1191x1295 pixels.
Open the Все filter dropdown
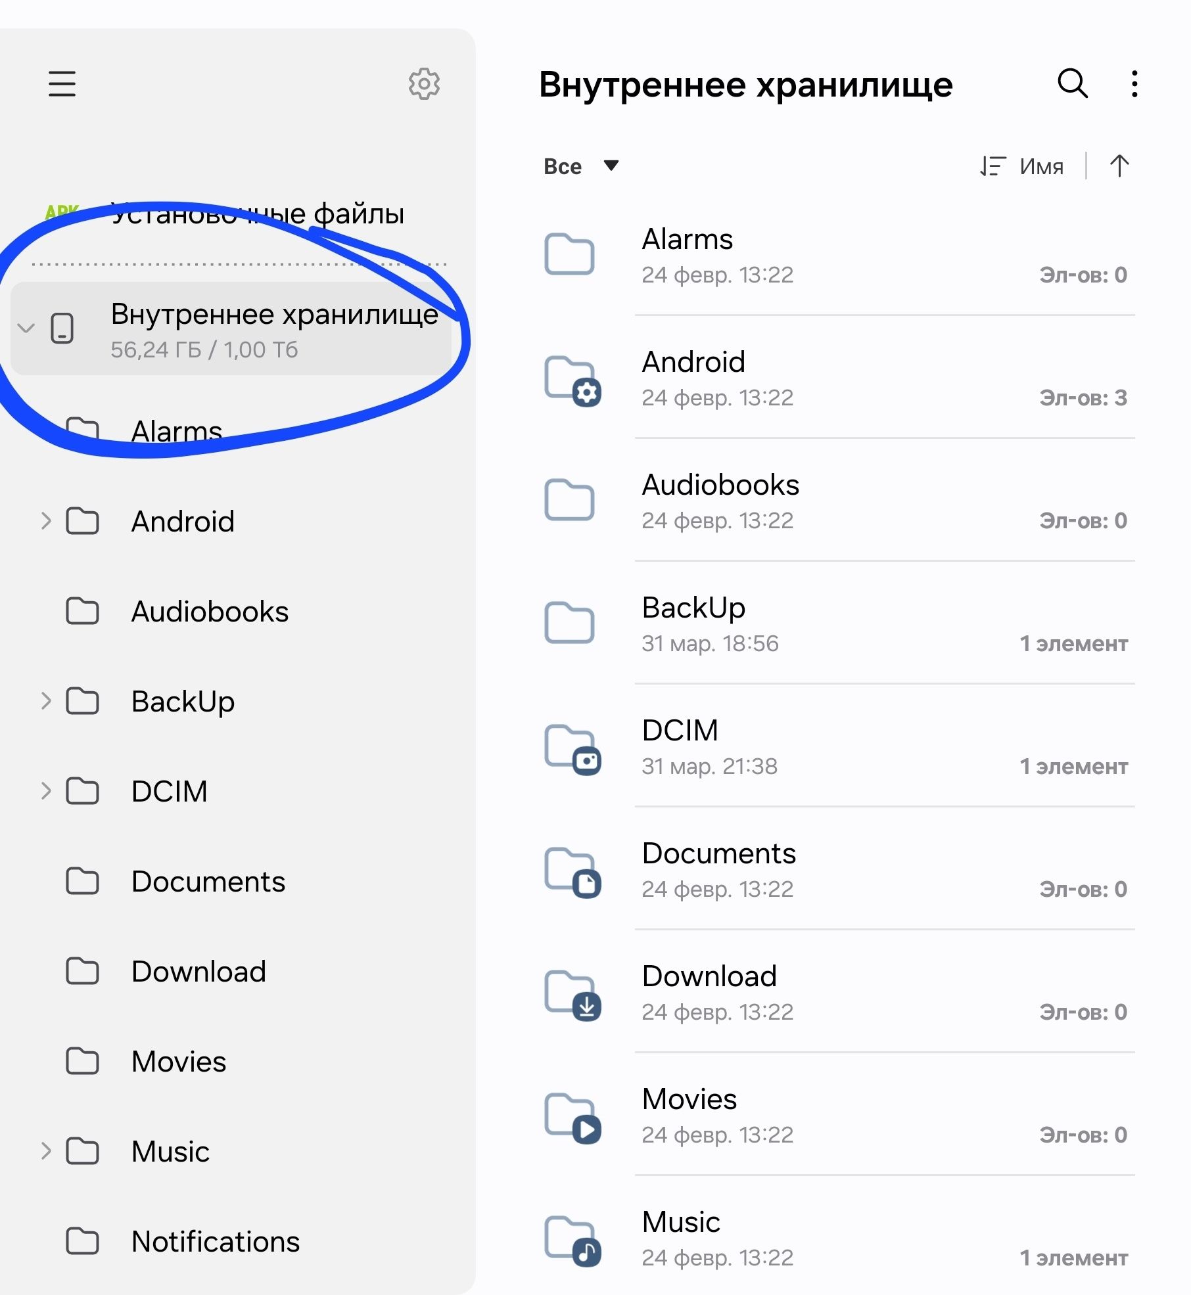[581, 166]
